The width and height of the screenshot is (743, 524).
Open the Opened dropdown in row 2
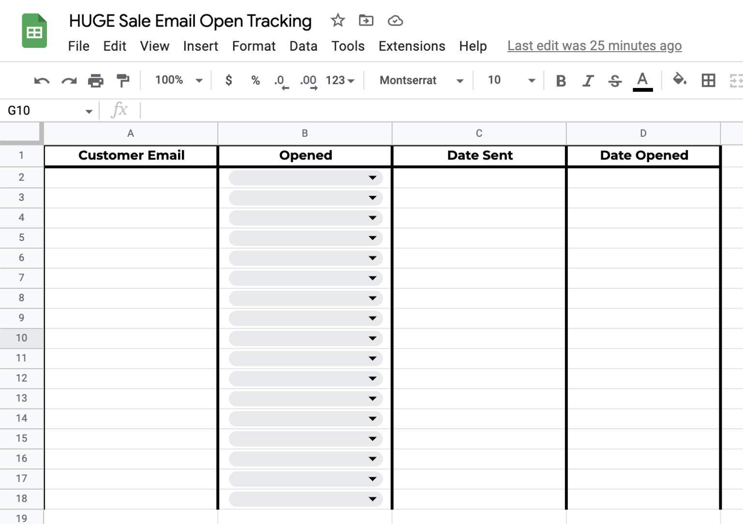[372, 178]
